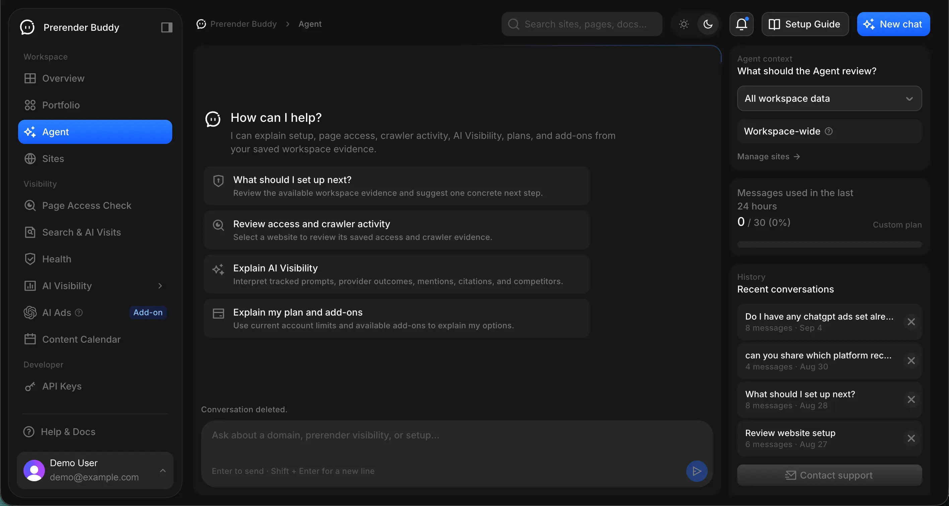The image size is (949, 506).
Task: Switch to dark theme moon icon
Action: tap(708, 24)
